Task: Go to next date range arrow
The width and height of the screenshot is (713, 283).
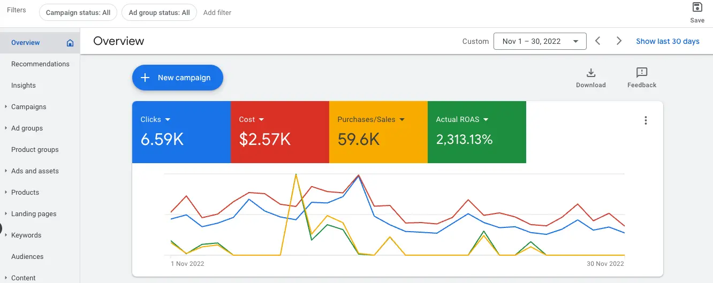Action: tap(619, 41)
